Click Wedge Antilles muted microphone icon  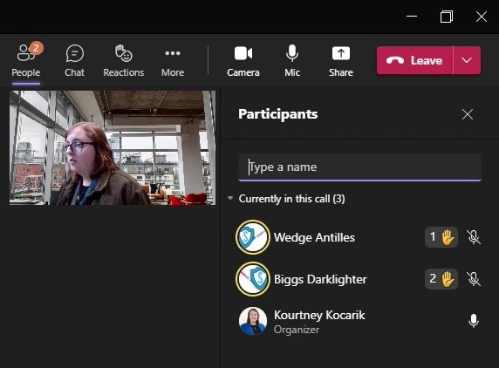click(474, 237)
